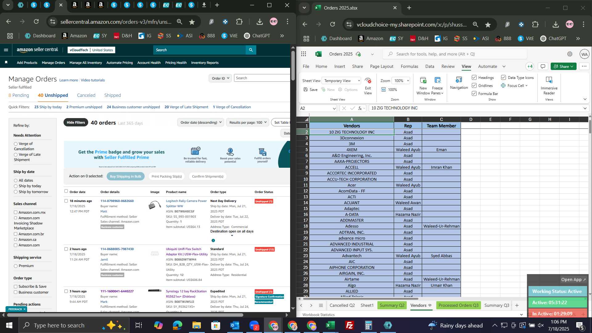592x333 pixels.
Task: Toggle the Formula Bar checkbox
Action: 474,93
